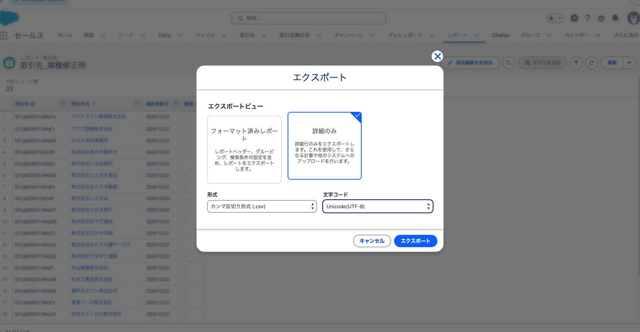Expand the 取引先 tab chevron
Screen dimensions: 640x332
264,35
